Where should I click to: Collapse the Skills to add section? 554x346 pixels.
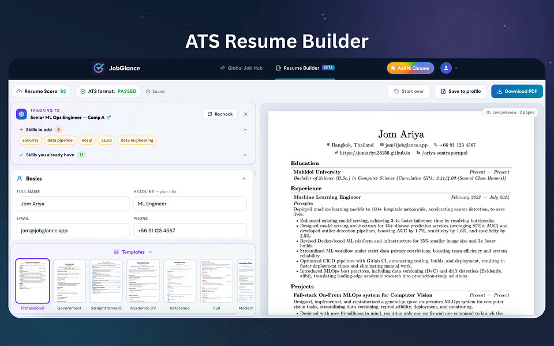(x=245, y=130)
